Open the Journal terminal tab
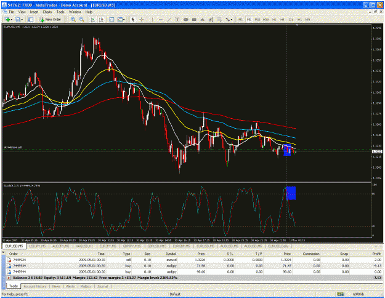This screenshot has width=385, height=298. point(102,286)
